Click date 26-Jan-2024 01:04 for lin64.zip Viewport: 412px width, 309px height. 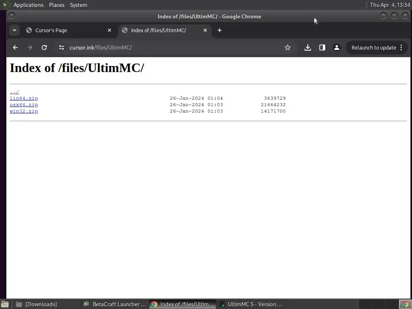196,98
